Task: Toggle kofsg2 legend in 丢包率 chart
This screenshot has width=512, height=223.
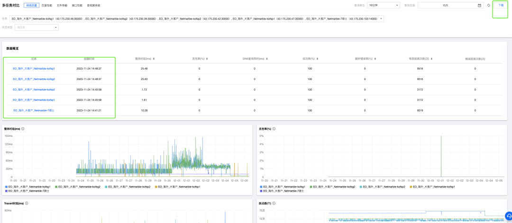Action: point(332,187)
